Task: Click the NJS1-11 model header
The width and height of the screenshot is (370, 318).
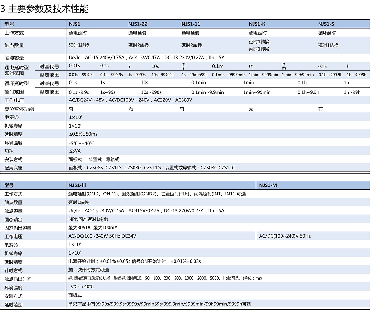Action: point(191,24)
